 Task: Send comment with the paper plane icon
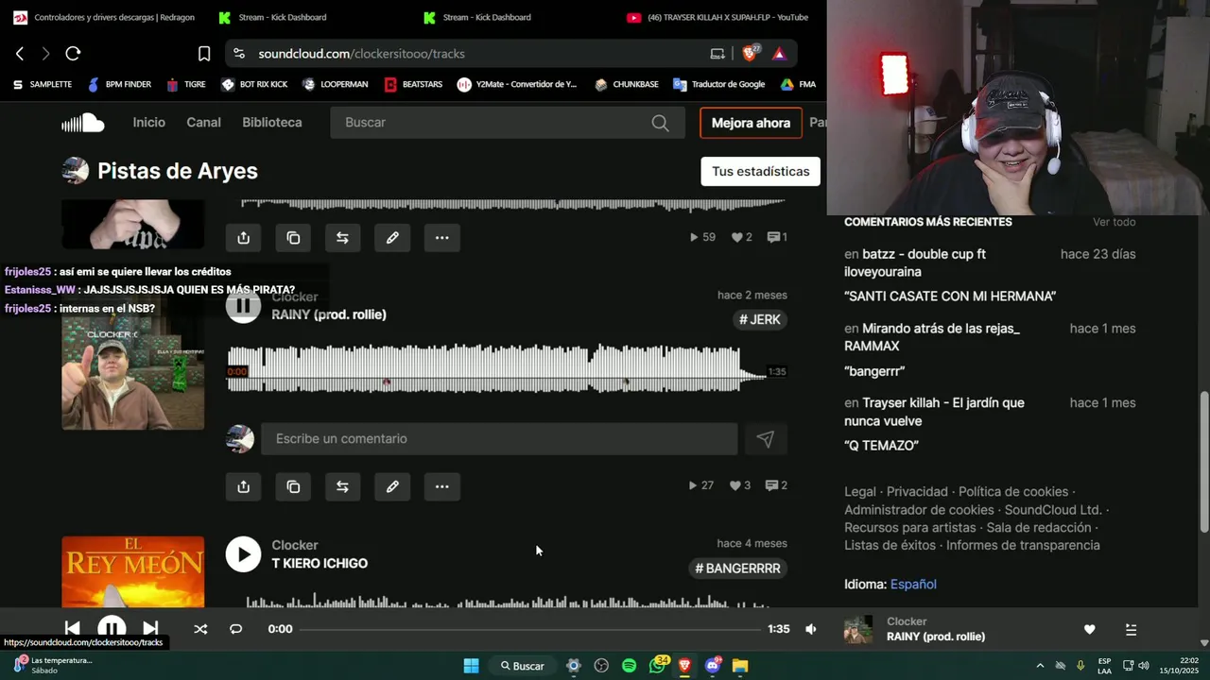[766, 439]
